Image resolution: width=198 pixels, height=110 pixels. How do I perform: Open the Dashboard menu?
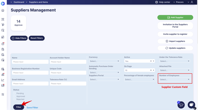[17, 2]
